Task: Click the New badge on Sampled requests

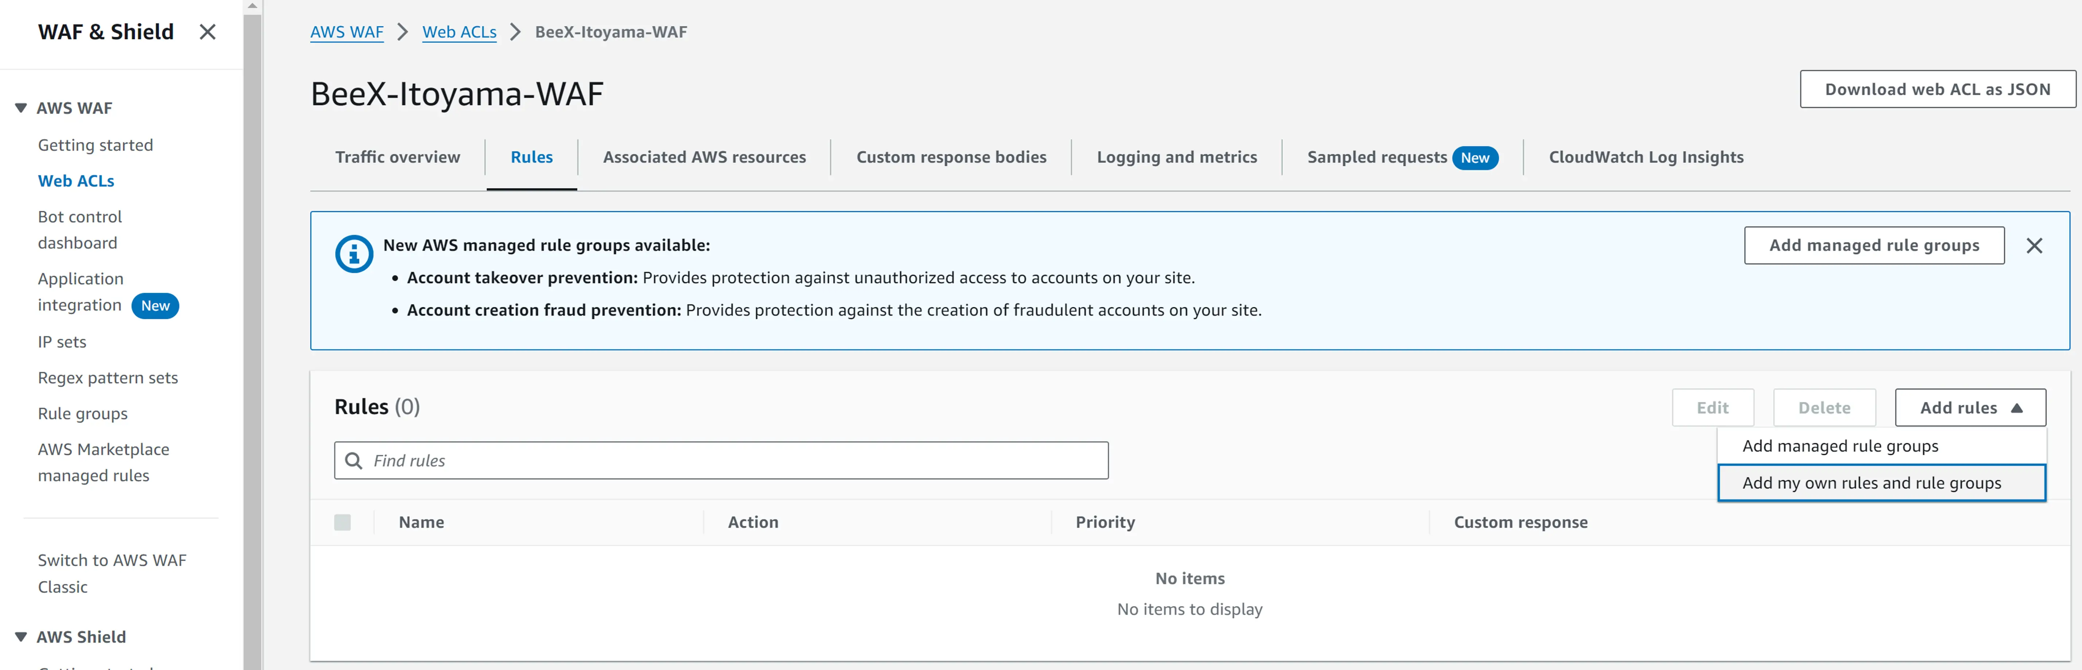Action: [1474, 158]
